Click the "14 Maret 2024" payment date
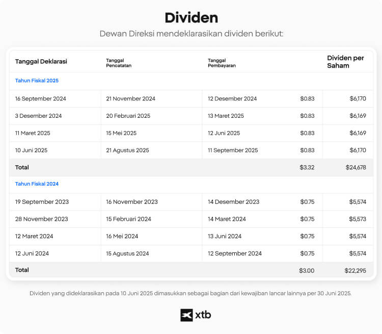Image resolution: width=382 pixels, height=334 pixels. 227,219
